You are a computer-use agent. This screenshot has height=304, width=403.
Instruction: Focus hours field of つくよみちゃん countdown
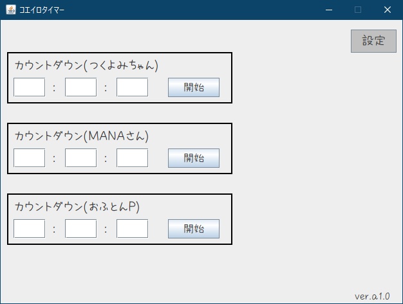pyautogui.click(x=29, y=87)
